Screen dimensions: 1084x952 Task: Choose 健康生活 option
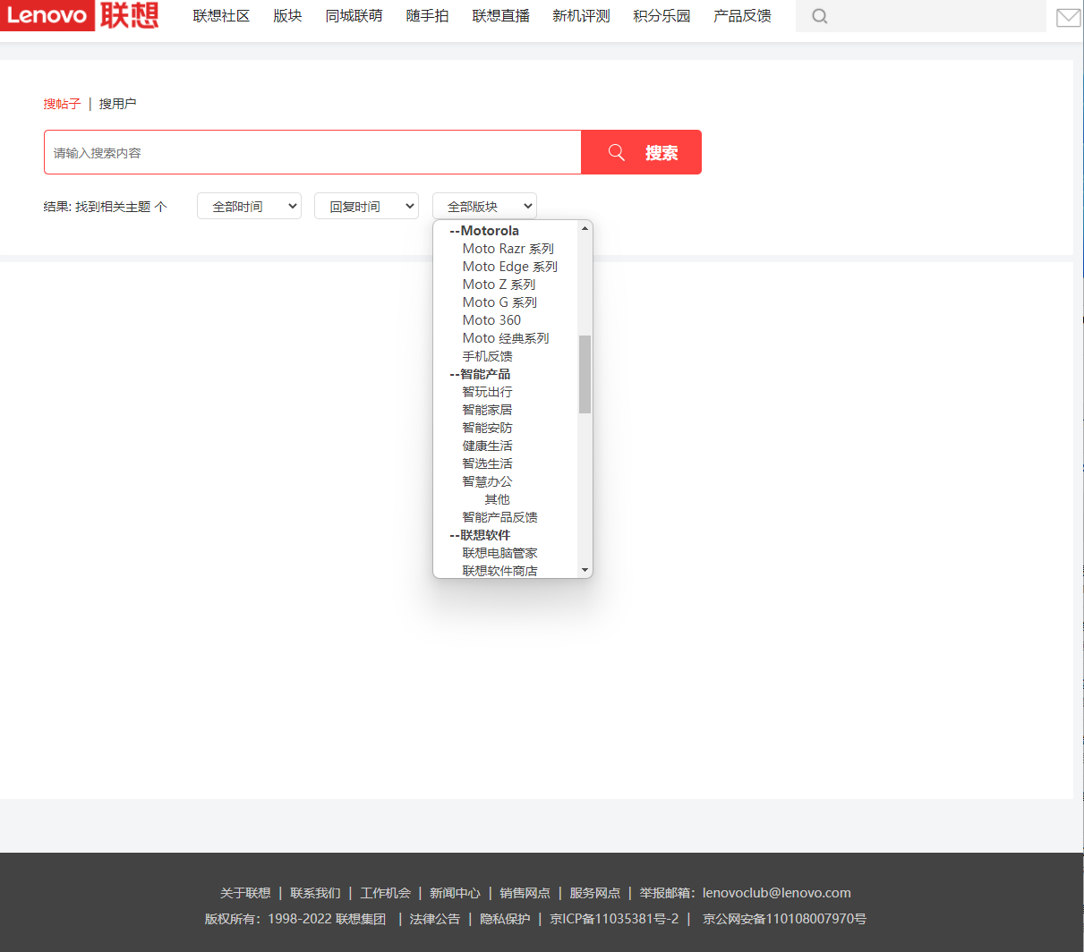click(x=487, y=446)
